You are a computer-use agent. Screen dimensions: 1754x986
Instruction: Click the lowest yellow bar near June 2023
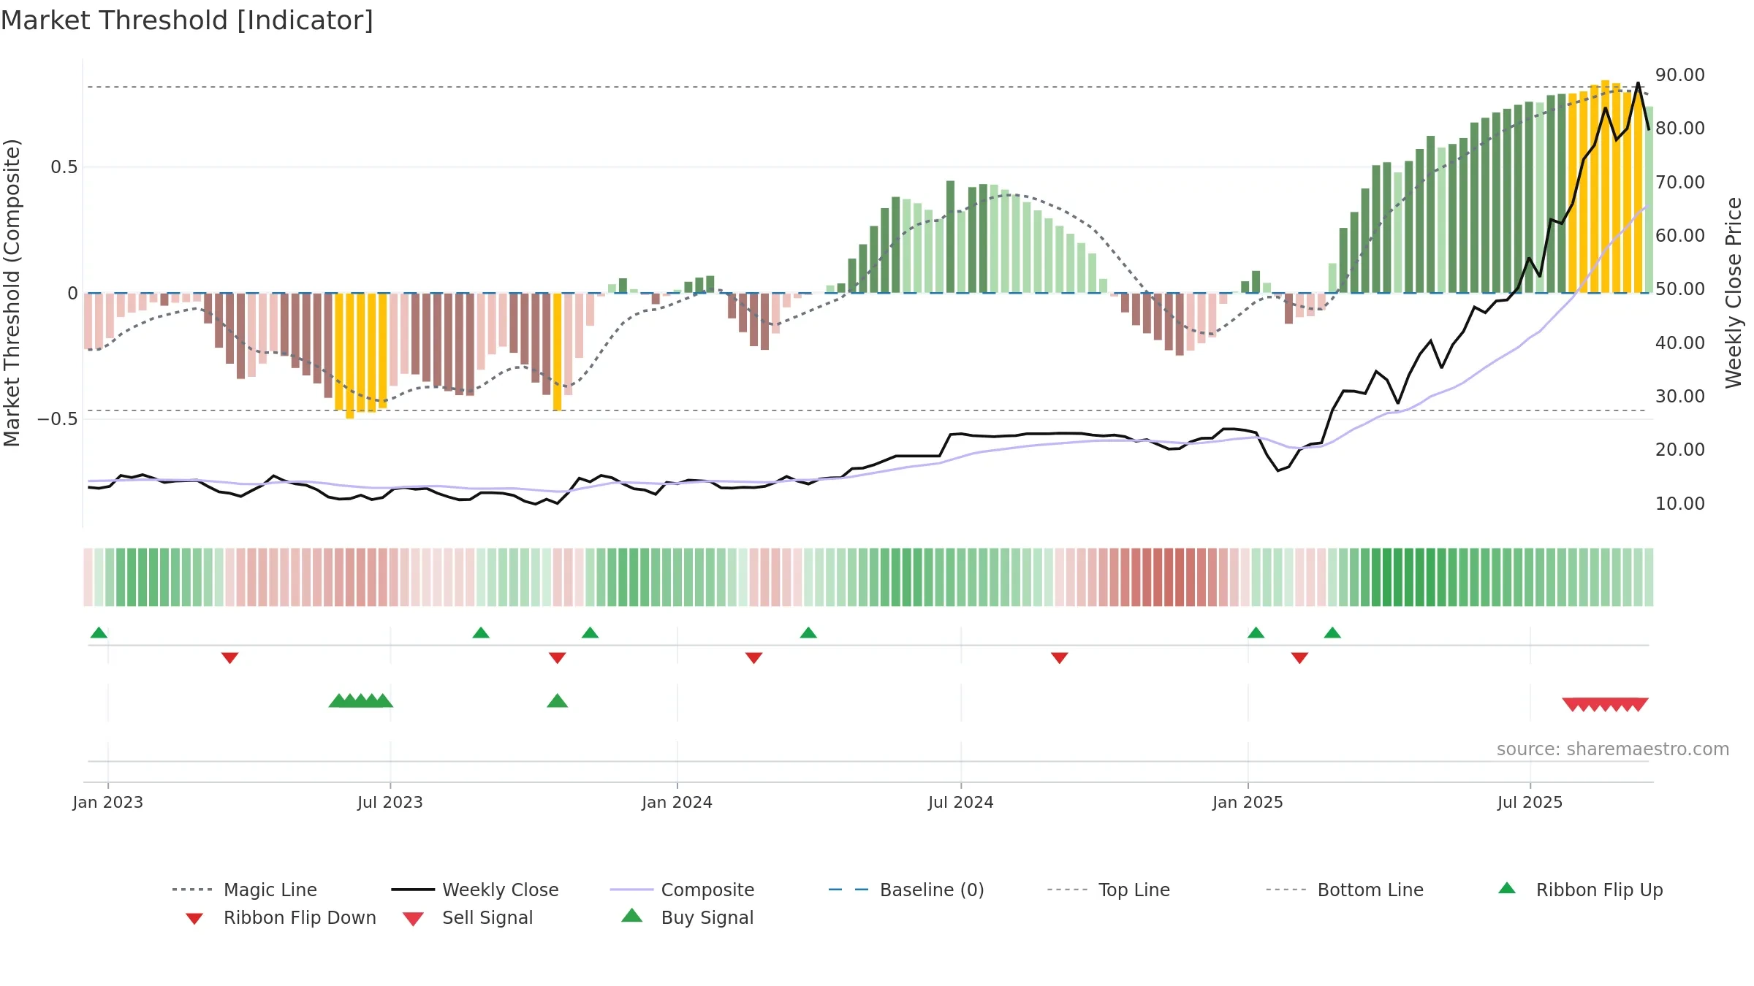349,356
